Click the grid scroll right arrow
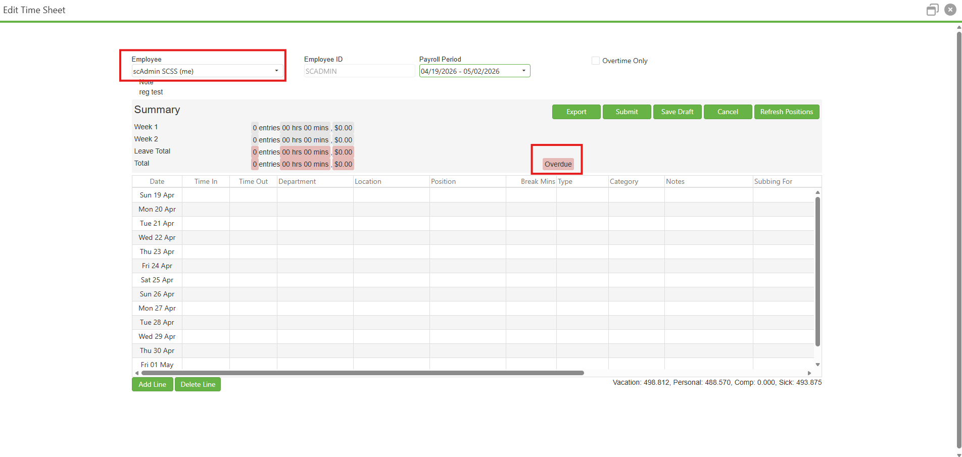962x457 pixels. [x=809, y=373]
